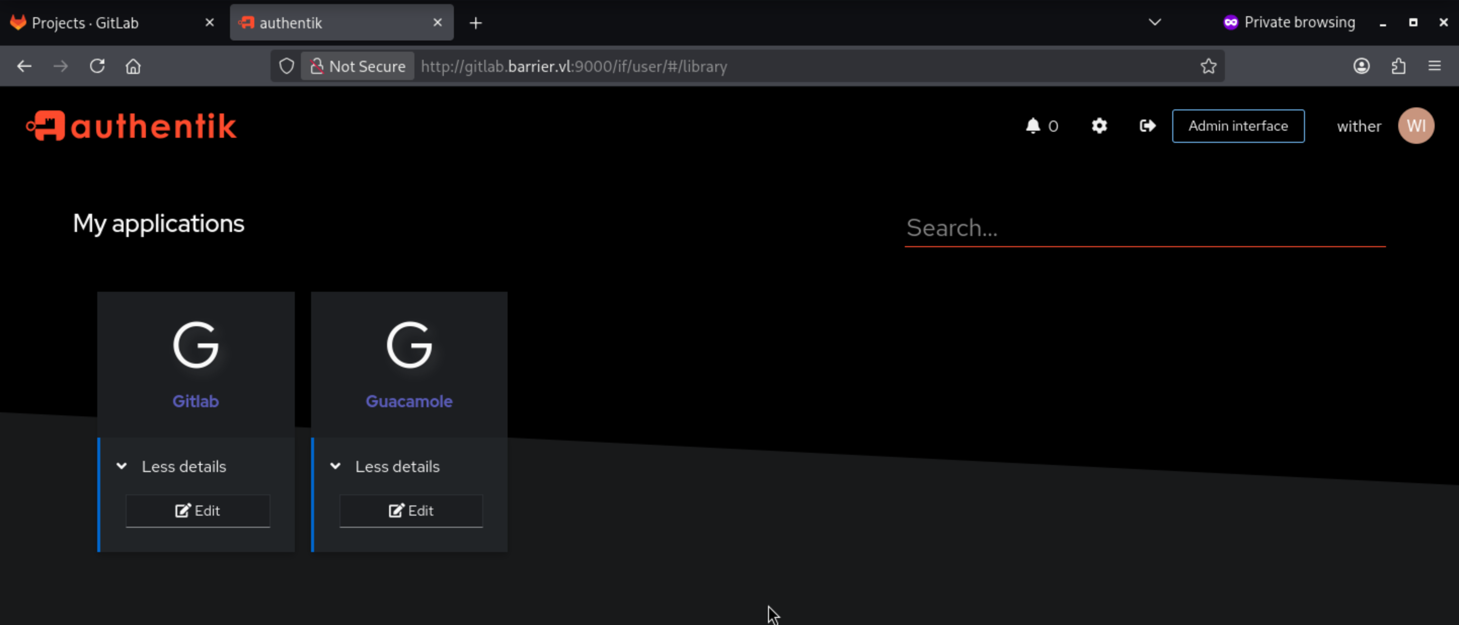
Task: Reload the current page
Action: 97,66
